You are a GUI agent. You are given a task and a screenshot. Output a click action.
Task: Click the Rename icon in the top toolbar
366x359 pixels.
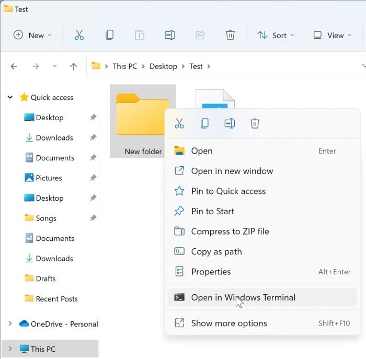[170, 35]
